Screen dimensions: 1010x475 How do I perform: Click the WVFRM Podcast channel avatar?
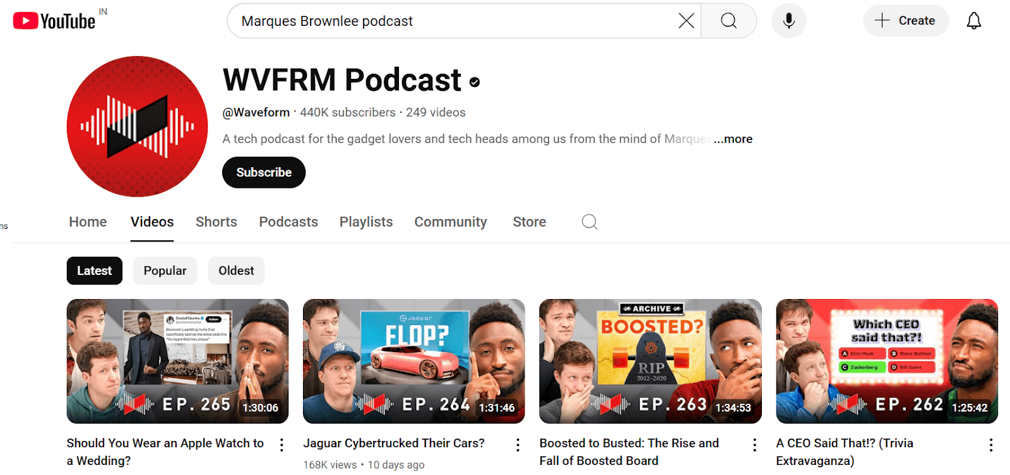click(137, 126)
